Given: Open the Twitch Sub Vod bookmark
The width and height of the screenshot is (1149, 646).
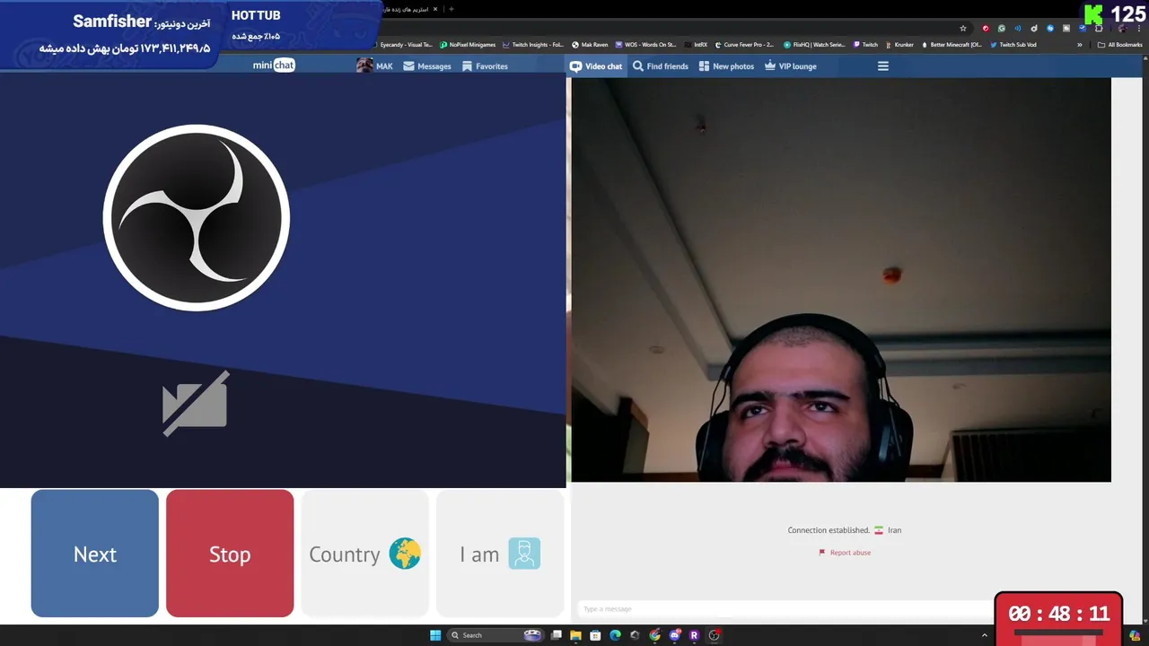Looking at the screenshot, I should [1013, 44].
